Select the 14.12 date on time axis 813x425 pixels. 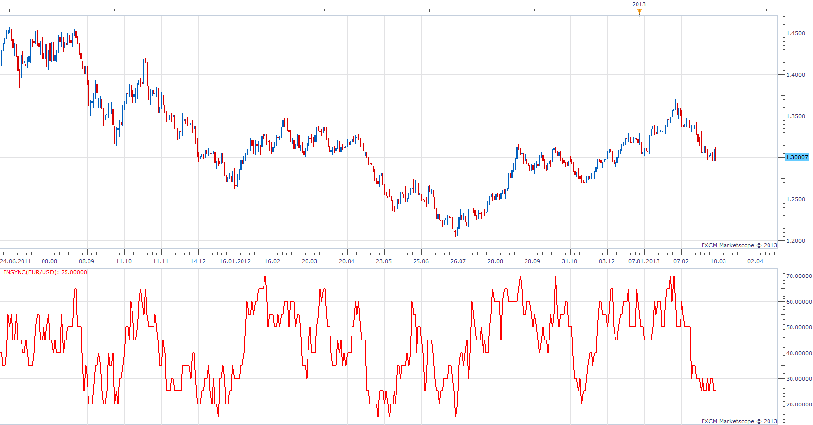coord(198,261)
